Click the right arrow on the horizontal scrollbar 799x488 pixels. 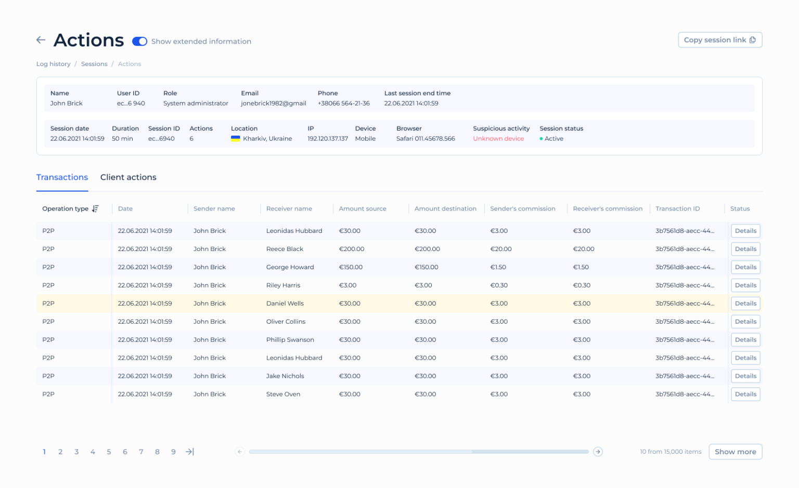tap(598, 452)
